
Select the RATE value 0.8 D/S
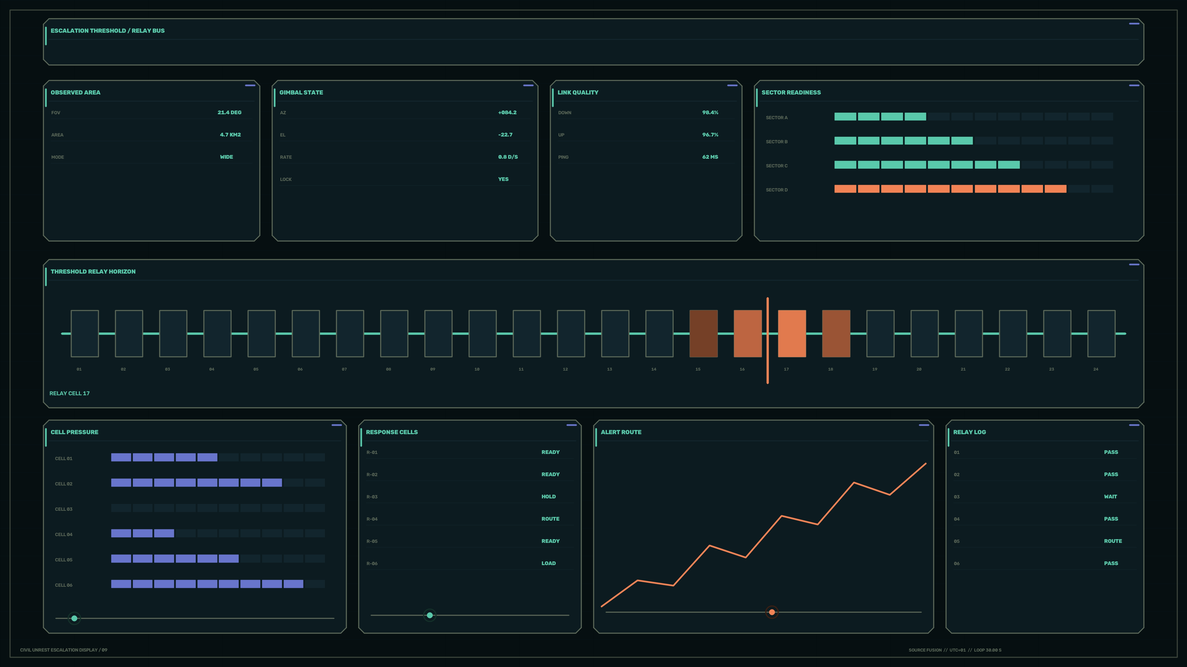click(508, 157)
